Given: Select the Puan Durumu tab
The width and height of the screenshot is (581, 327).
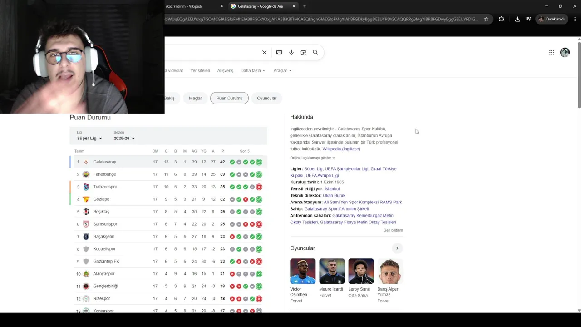Looking at the screenshot, I should 229,98.
